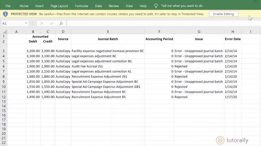
Task: Click the Protected View shield icon
Action: [x=5, y=14]
